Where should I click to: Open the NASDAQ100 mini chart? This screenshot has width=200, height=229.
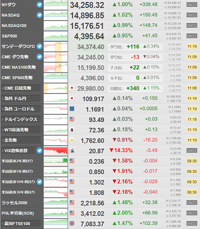(56, 26)
